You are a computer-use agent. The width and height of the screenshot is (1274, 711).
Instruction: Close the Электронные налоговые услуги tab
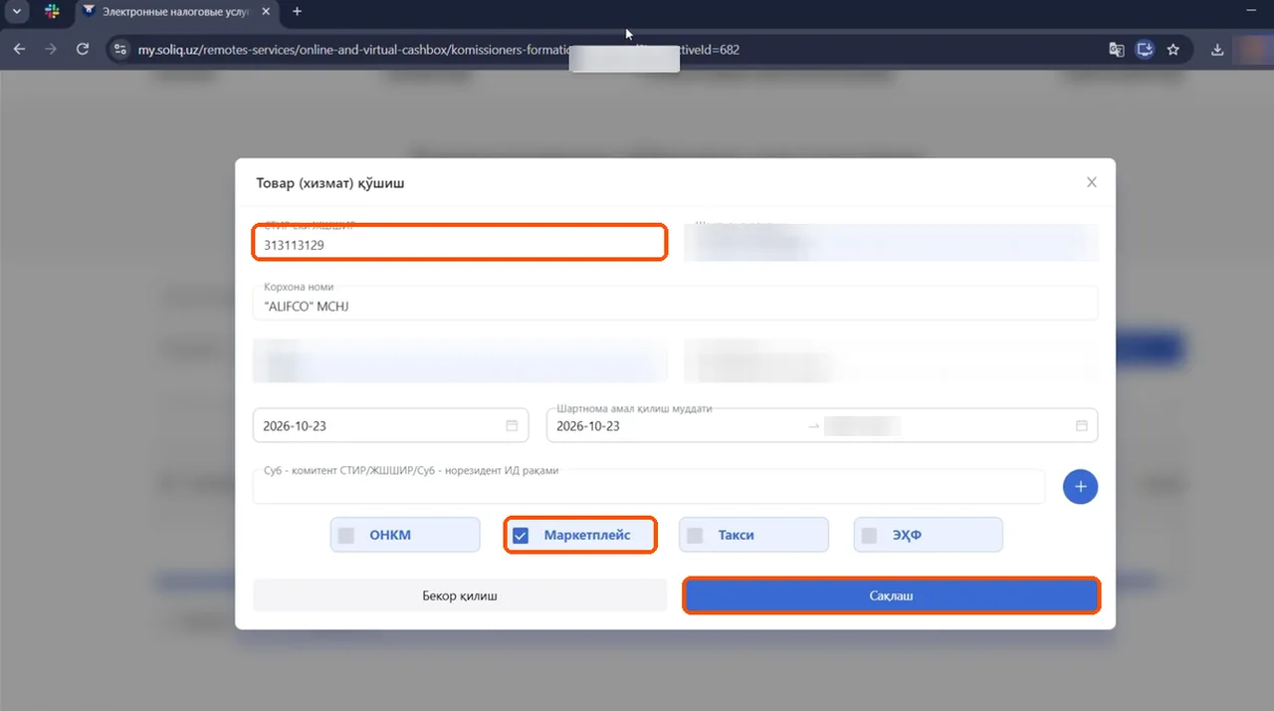coord(267,12)
